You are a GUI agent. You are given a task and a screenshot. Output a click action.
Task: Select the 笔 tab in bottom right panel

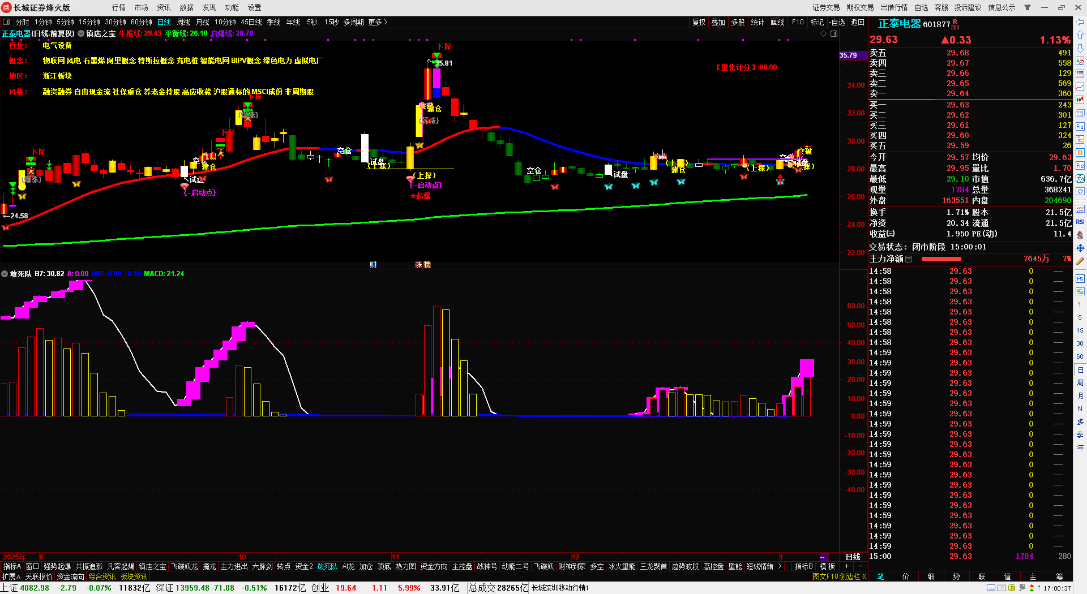[881, 576]
